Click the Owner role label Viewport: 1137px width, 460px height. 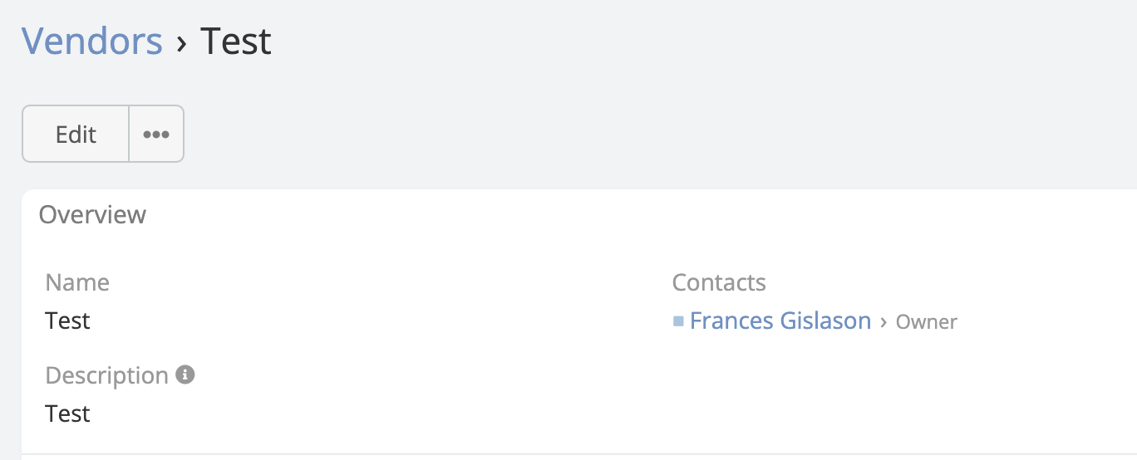click(927, 321)
